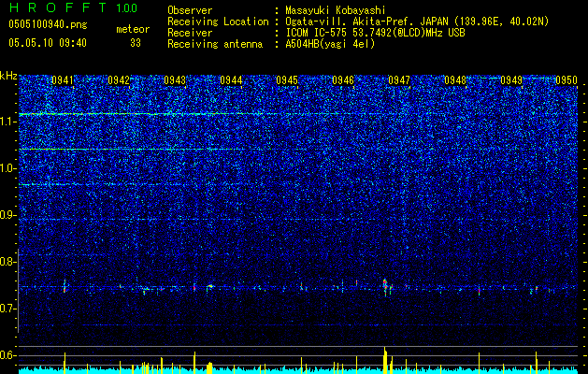Image resolution: width=588 pixels, height=374 pixels.
Task: Click the 0.6 frequency axis label
Action: 7,355
